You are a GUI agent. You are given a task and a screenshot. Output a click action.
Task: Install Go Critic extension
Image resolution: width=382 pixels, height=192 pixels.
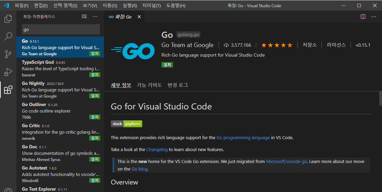94,138
